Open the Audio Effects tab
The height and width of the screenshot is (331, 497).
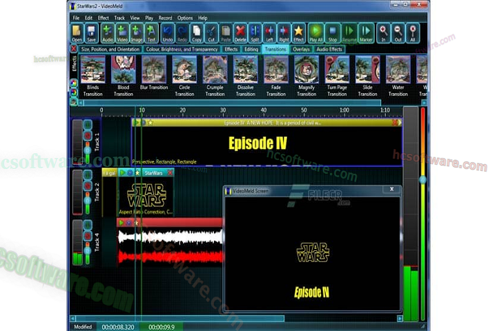coord(330,50)
